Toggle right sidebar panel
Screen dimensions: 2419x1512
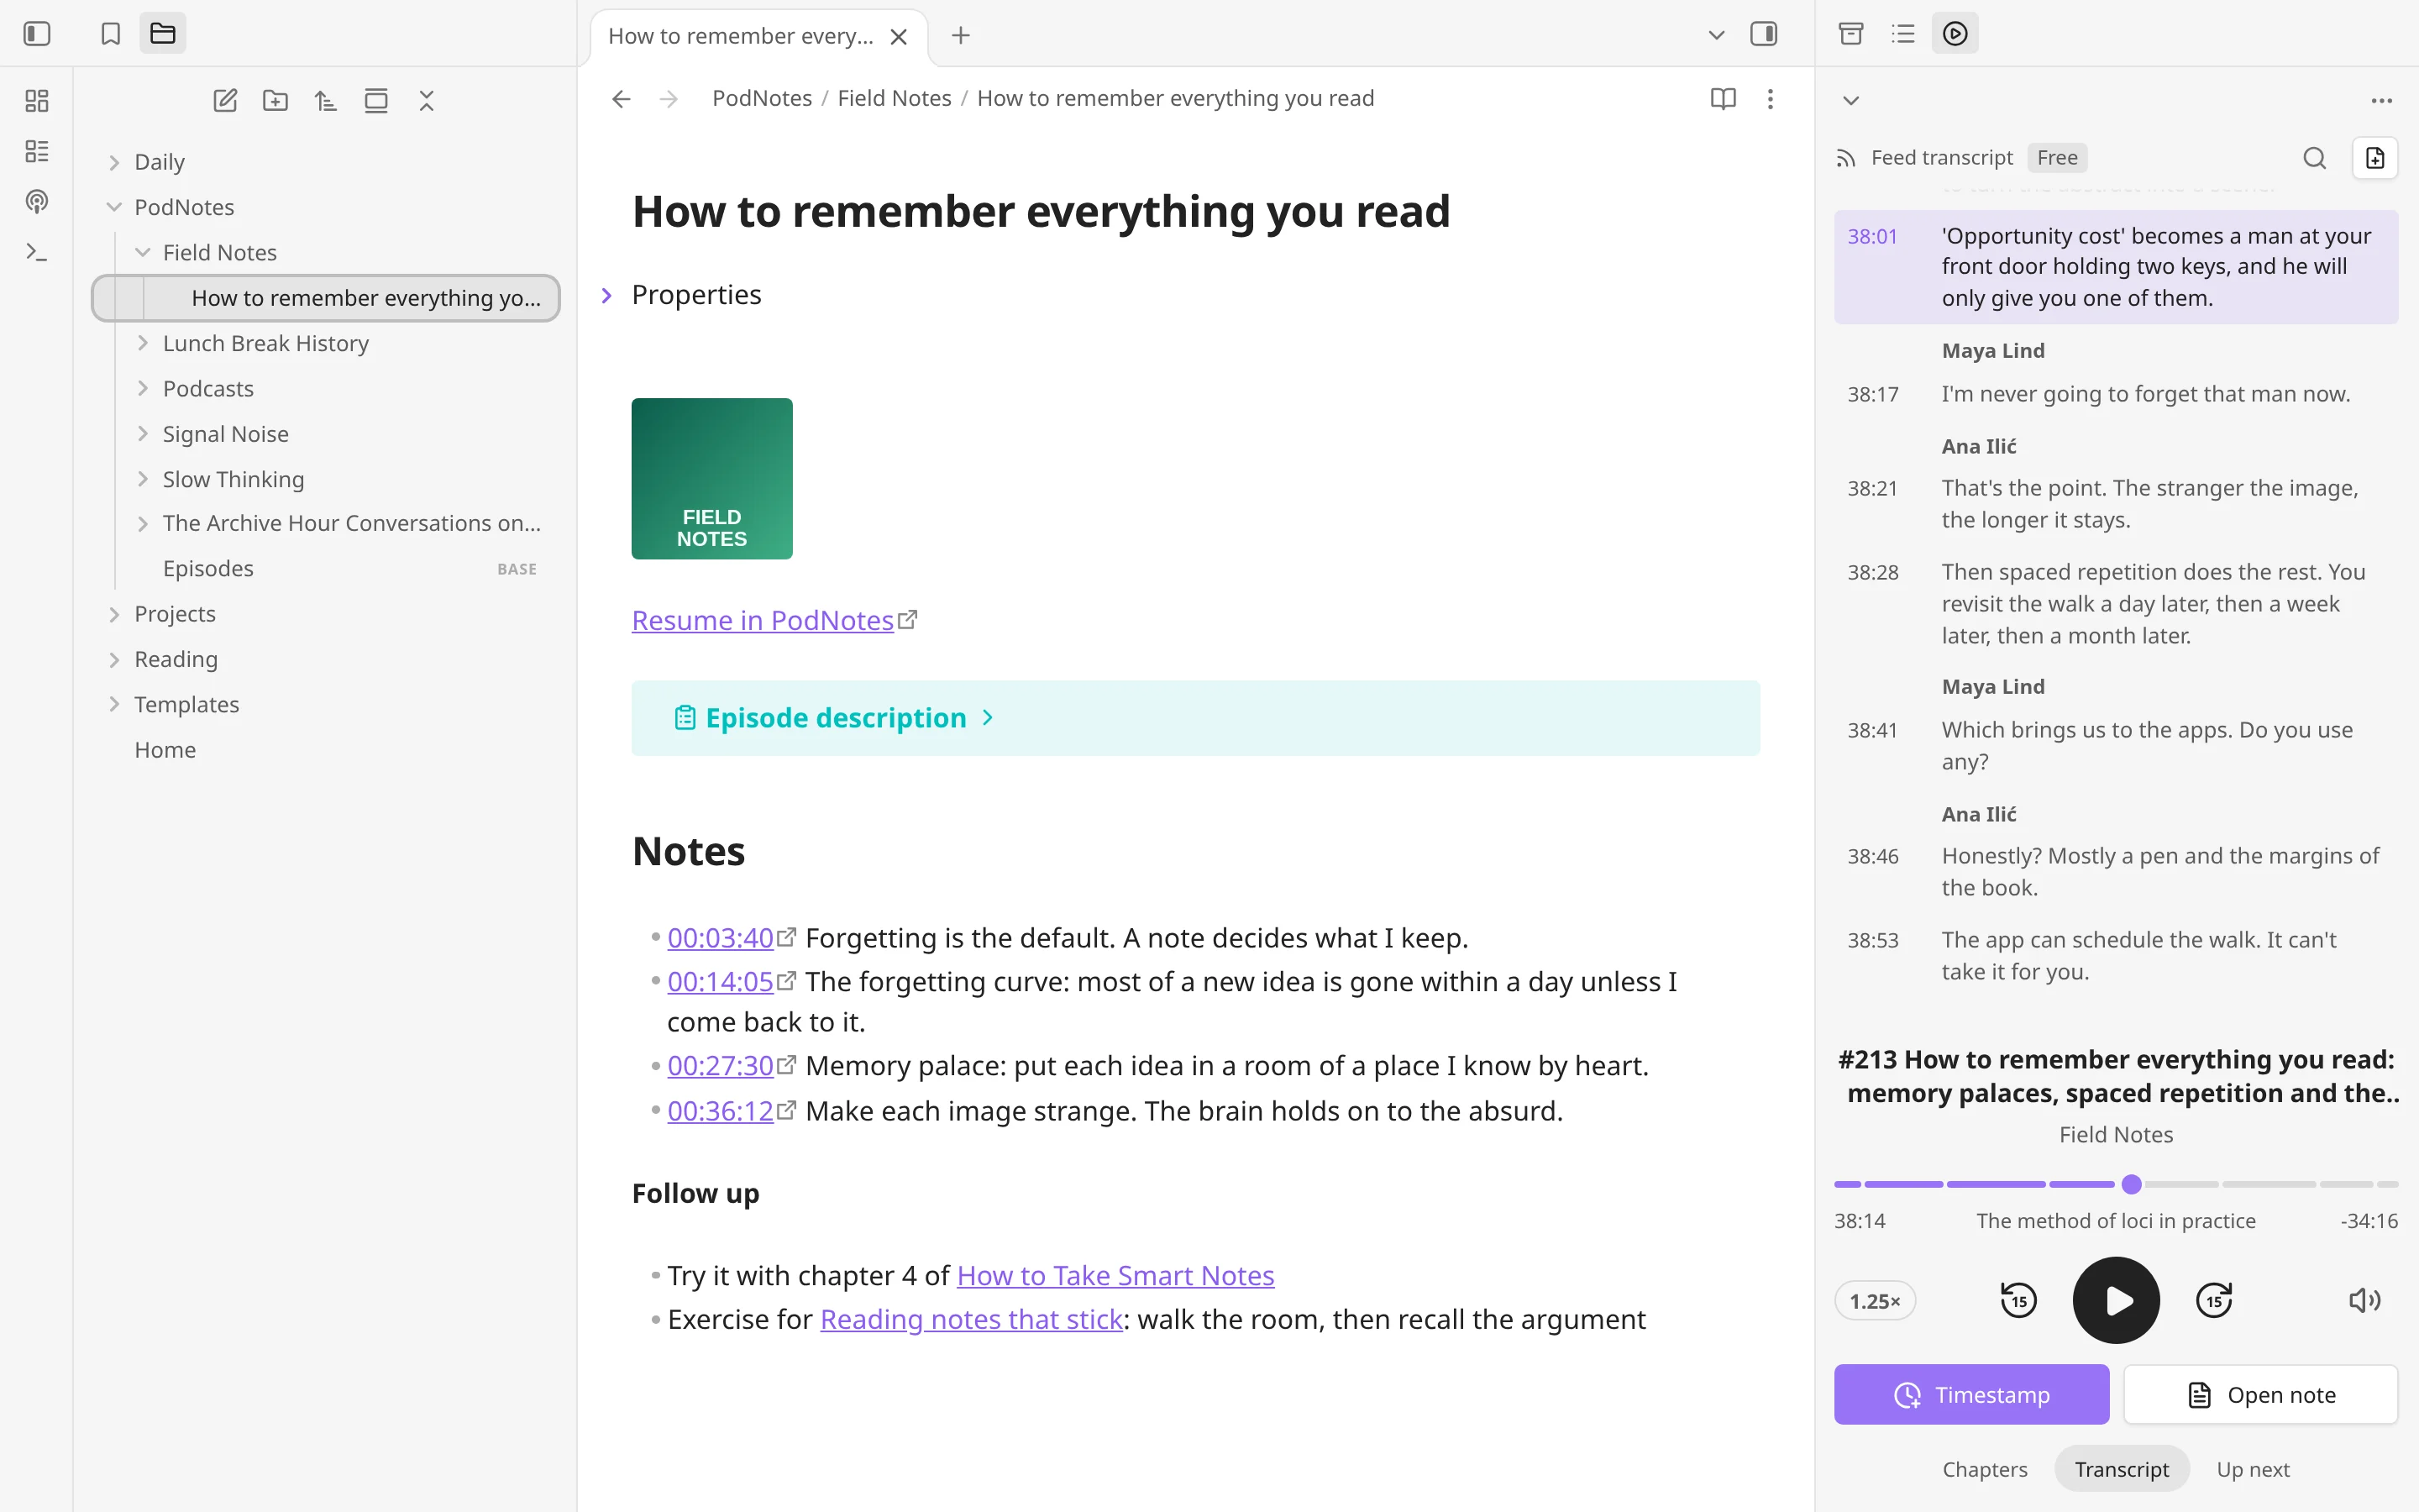coord(1763,35)
